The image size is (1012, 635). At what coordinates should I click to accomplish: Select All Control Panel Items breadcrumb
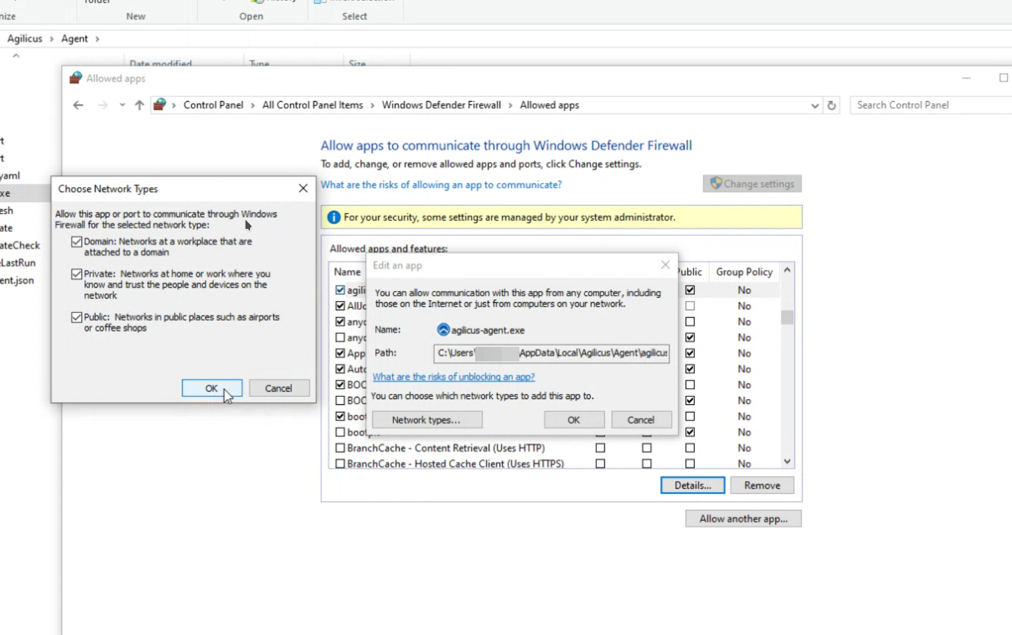[x=312, y=105]
